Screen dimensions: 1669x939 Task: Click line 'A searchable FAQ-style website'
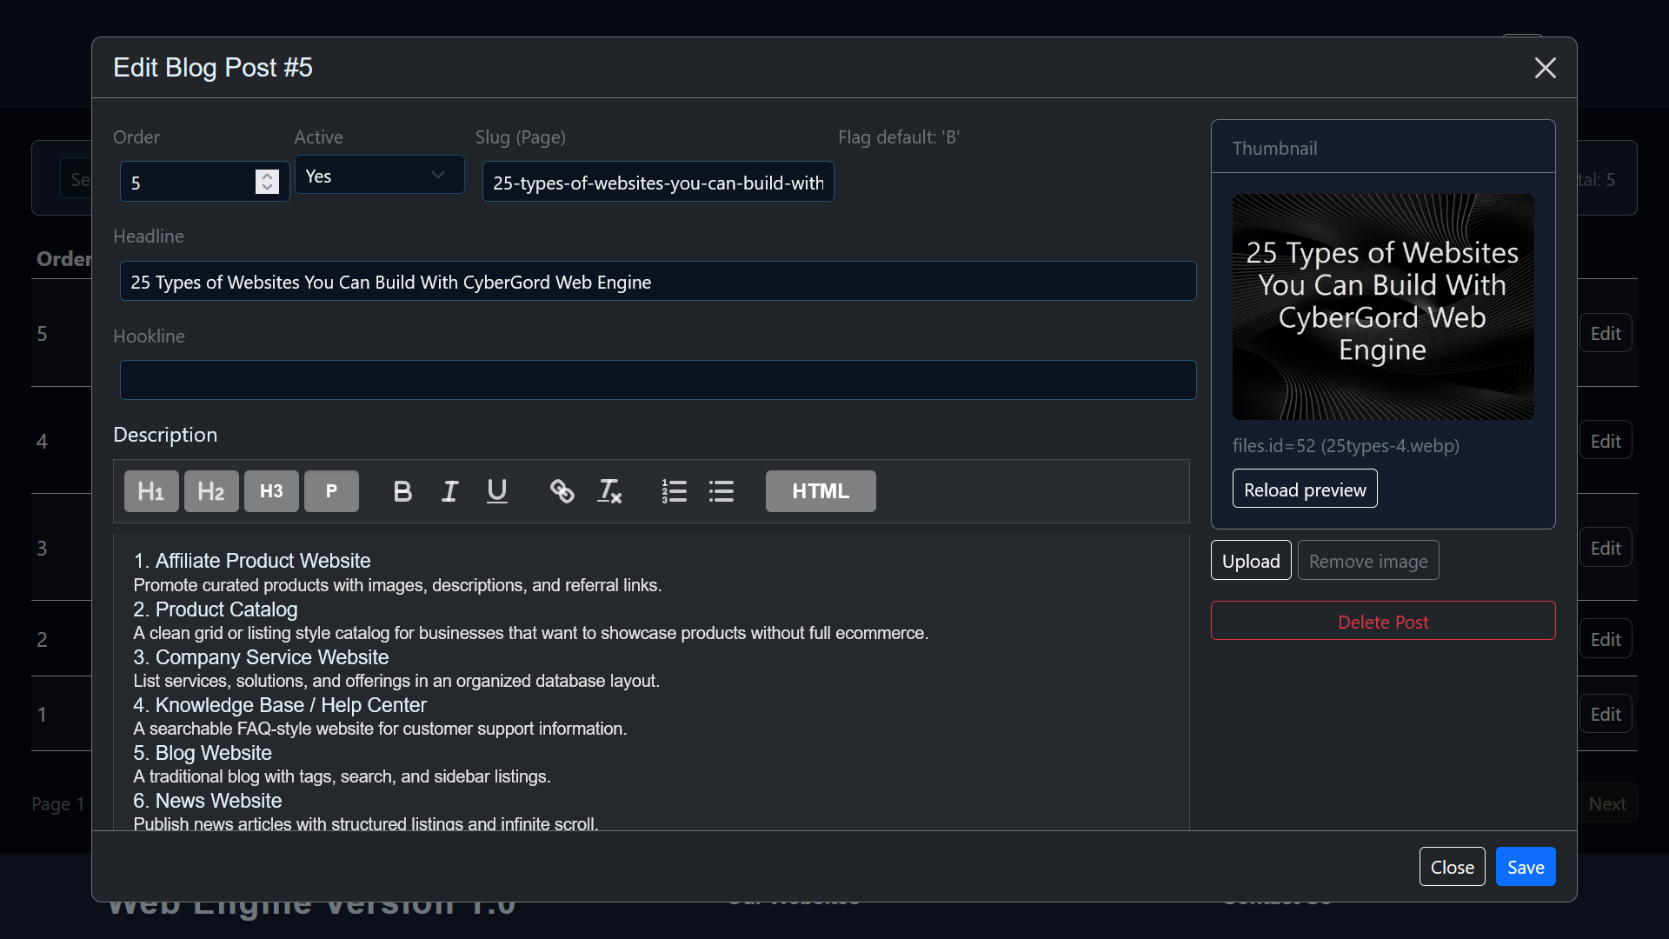coord(380,729)
